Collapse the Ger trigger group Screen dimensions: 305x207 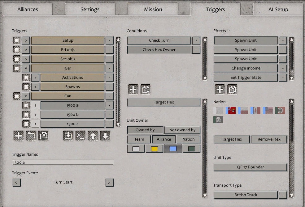click(26, 68)
